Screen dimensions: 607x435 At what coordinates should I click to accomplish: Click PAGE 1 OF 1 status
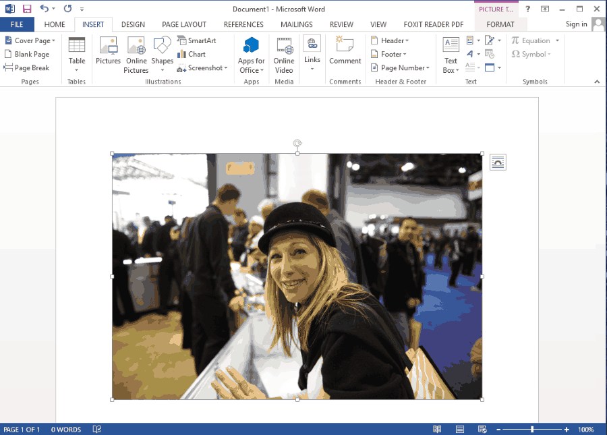coord(22,429)
